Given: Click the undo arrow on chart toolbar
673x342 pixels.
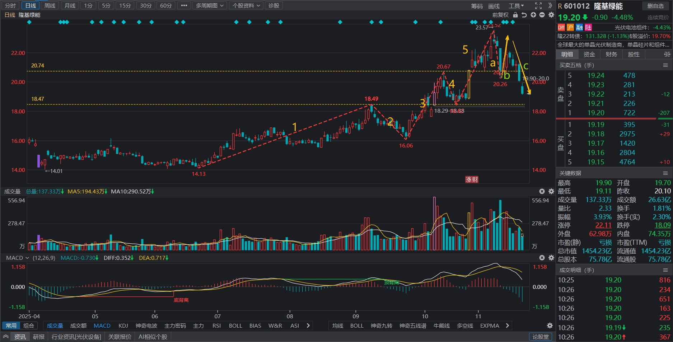Looking at the screenshot, I should pos(524,15).
